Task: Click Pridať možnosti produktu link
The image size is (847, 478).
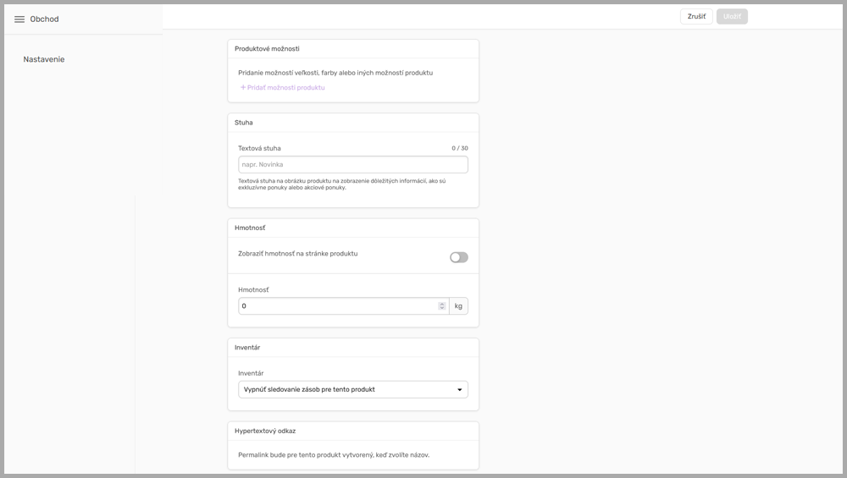Action: (283, 87)
